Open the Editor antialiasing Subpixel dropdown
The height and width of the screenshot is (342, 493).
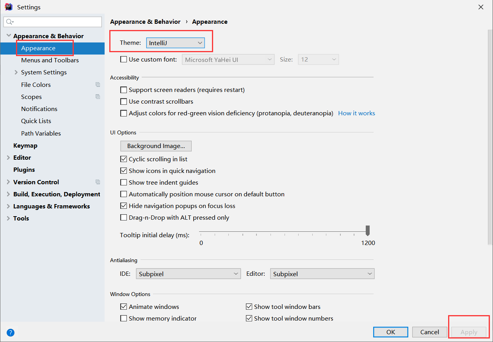coord(322,274)
